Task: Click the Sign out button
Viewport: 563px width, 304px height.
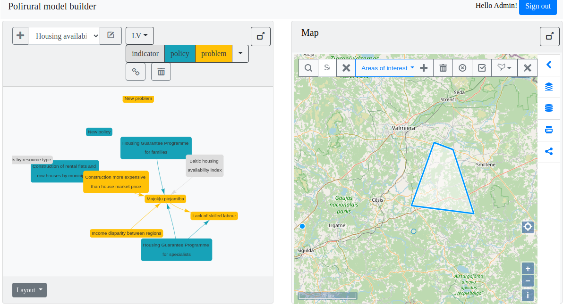Action: coord(538,7)
